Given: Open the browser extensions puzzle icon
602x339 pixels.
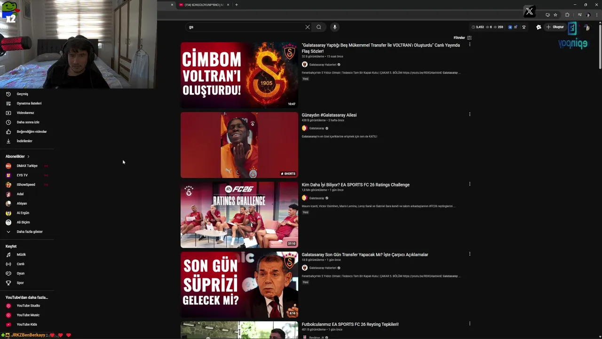Looking at the screenshot, I should [567, 15].
